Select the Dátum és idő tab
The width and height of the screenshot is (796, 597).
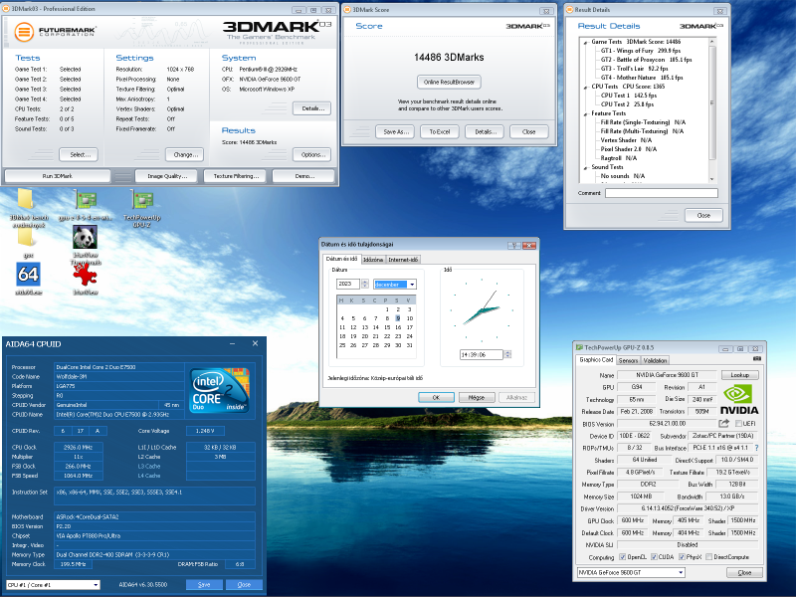pyautogui.click(x=341, y=259)
